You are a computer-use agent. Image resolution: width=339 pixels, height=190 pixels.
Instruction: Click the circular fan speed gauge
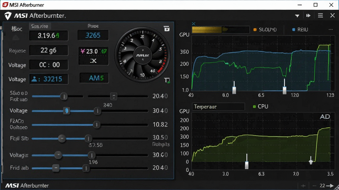point(142,55)
